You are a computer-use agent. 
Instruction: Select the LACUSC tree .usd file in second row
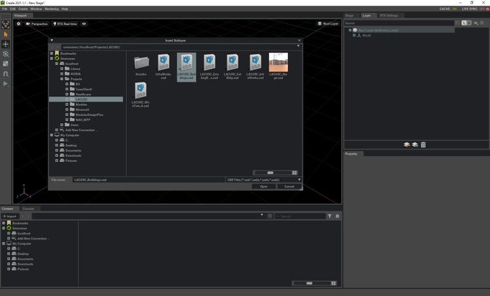pyautogui.click(x=140, y=95)
